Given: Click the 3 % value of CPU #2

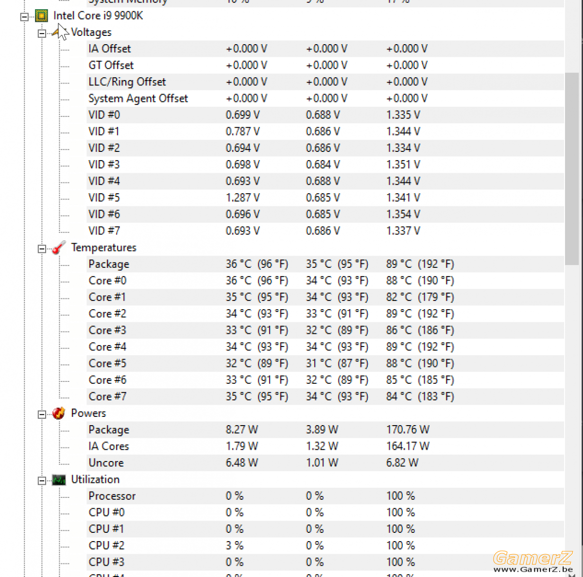Looking at the screenshot, I should [x=234, y=545].
